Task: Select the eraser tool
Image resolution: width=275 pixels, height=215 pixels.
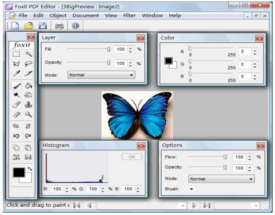Action: (17, 115)
